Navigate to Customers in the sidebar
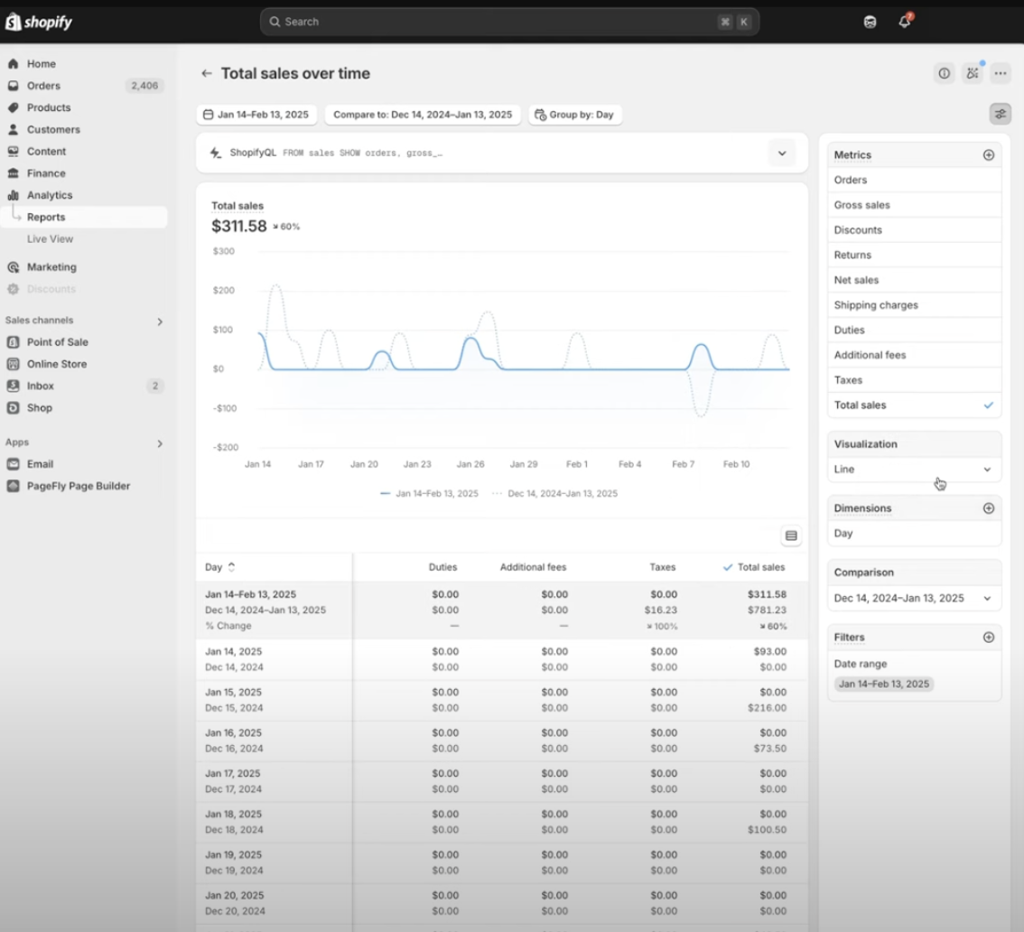The height and width of the screenshot is (932, 1024). (x=54, y=129)
